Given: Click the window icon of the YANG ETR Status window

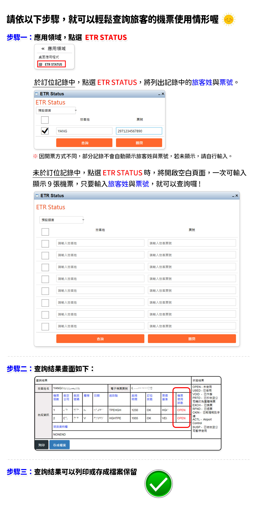Looking at the screenshot, I should [36, 94].
